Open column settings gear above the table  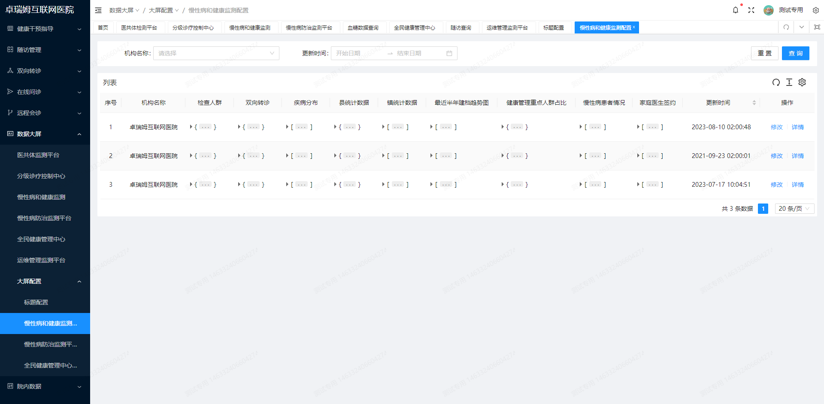pos(802,82)
